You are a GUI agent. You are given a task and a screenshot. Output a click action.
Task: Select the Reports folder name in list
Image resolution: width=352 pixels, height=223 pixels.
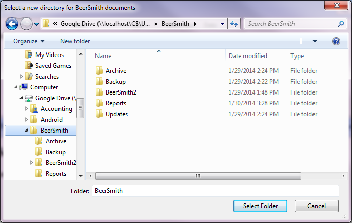[116, 103]
